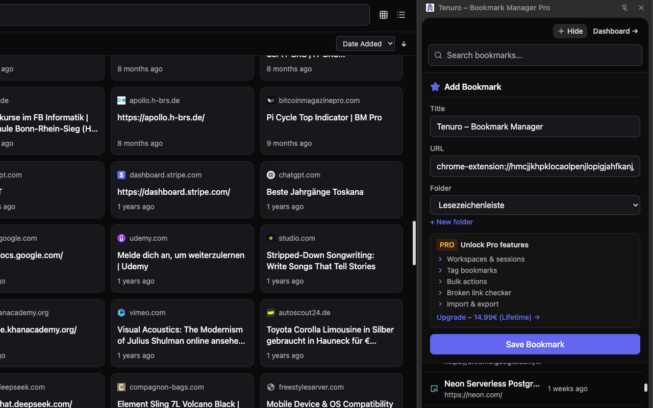Image resolution: width=653 pixels, height=408 pixels.
Task: Save the bookmark
Action: click(535, 344)
